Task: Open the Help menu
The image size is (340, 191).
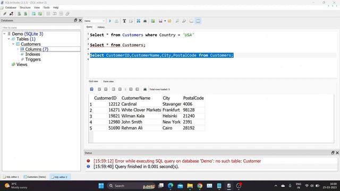Action: tap(56, 7)
